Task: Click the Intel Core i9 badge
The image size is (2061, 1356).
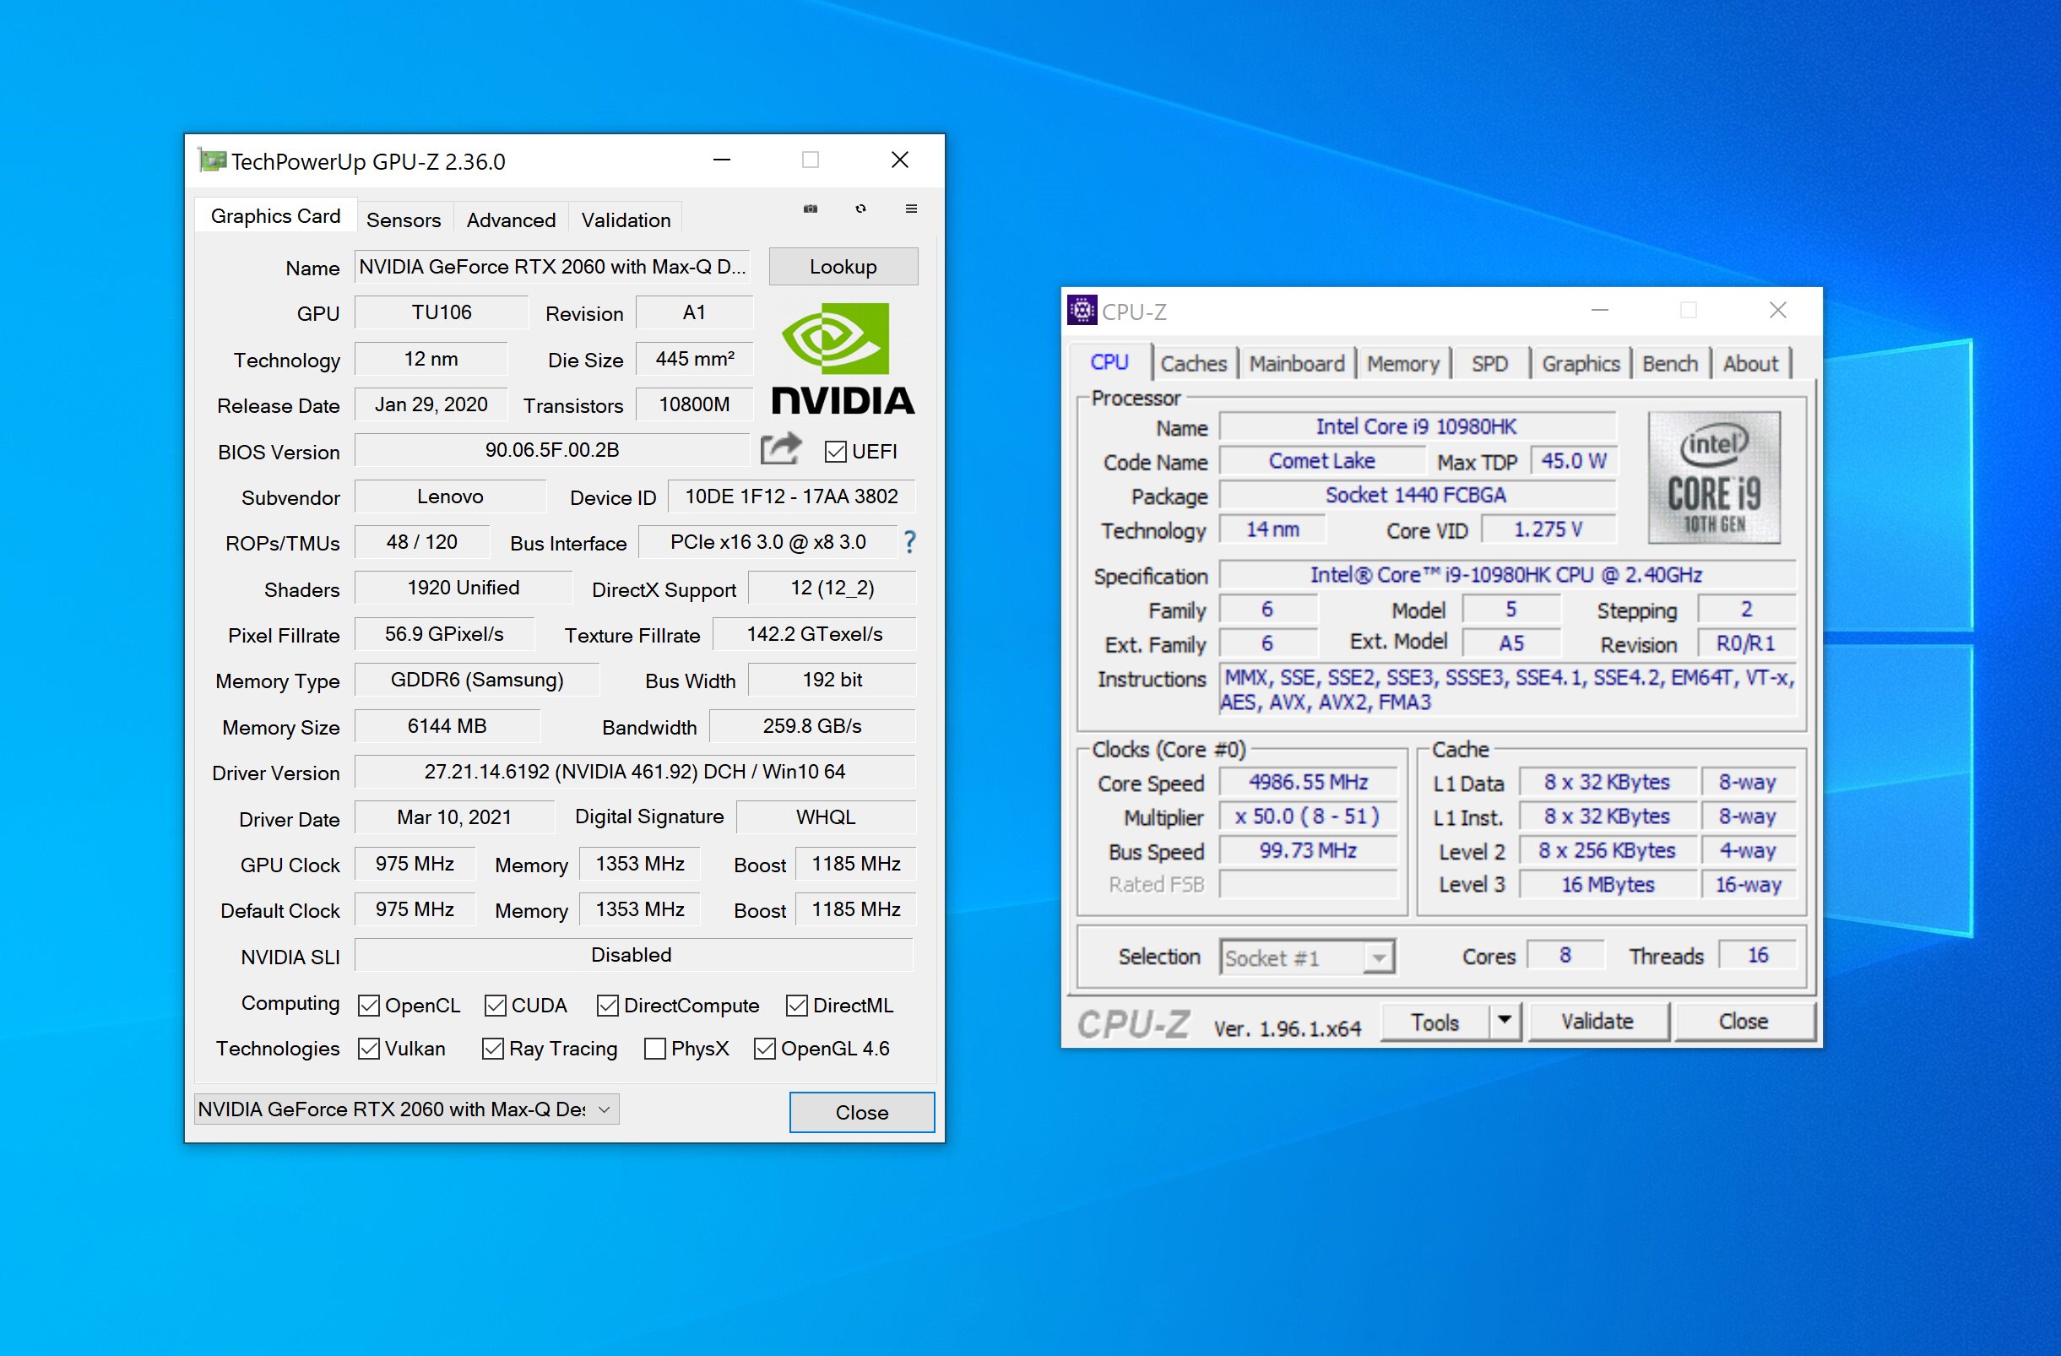Action: coord(1714,477)
